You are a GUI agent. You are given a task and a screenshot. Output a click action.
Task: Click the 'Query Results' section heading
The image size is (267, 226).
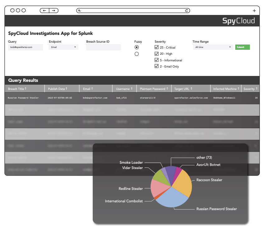(23, 80)
